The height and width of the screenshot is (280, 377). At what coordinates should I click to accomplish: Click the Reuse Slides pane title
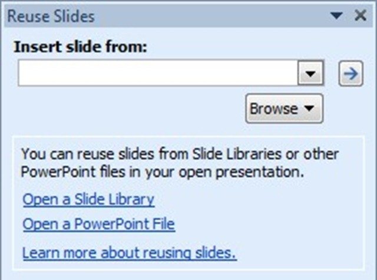pyautogui.click(x=51, y=16)
